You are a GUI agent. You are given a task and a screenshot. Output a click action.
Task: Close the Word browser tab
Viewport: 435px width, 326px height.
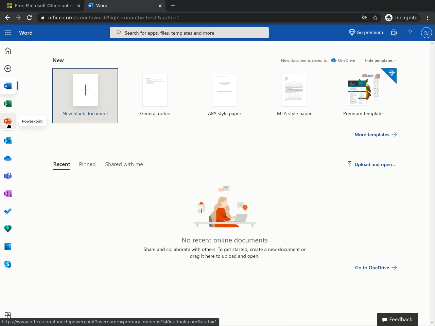click(x=160, y=6)
